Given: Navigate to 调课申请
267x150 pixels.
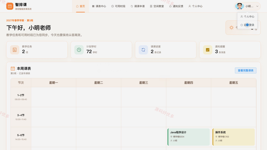Looking at the screenshot, I should [138, 6].
